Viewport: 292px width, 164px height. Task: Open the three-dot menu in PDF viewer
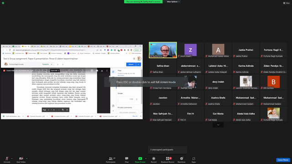pyautogui.click(x=107, y=71)
